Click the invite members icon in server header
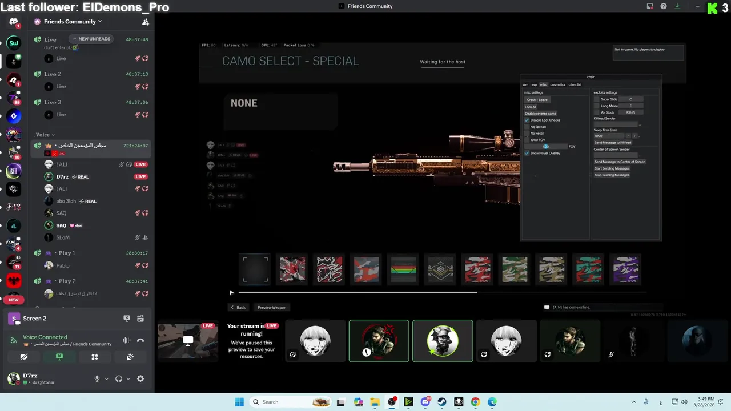The height and width of the screenshot is (411, 731). 146,22
